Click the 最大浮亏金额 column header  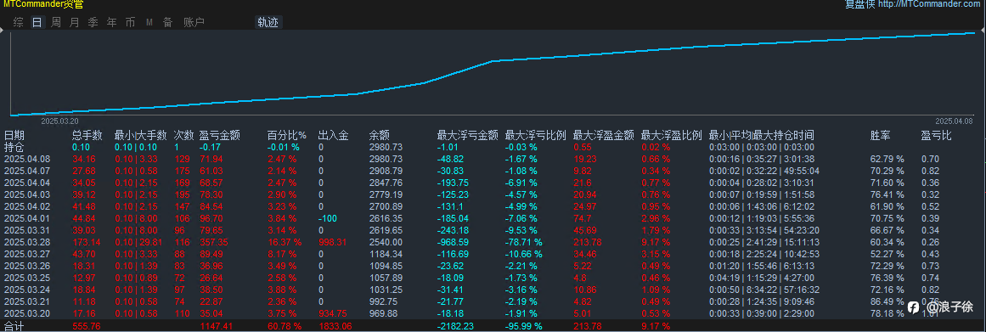(468, 135)
